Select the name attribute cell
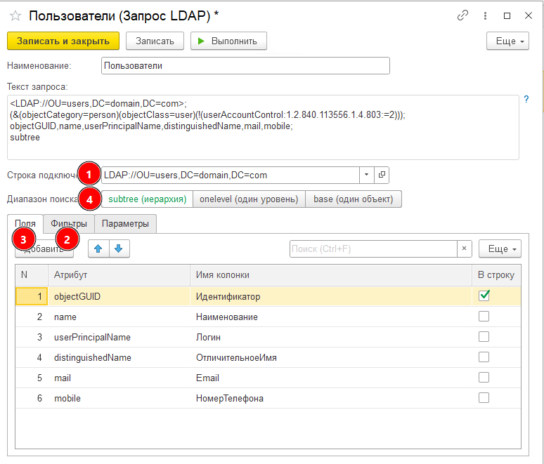Image resolution: width=544 pixels, height=464 pixels. [x=119, y=317]
